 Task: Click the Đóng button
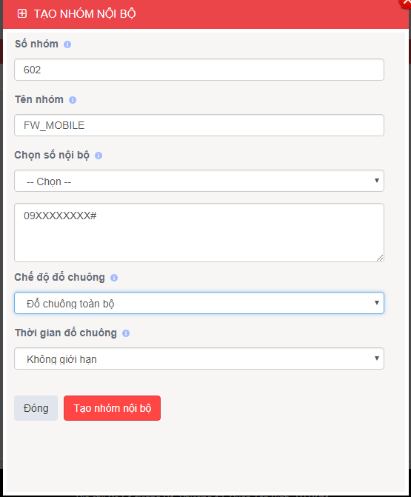[36, 408]
